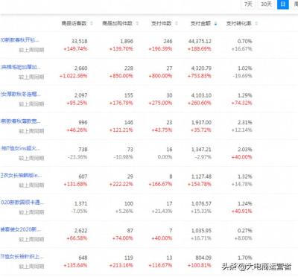298x277 pixels.
Task: Select the payment amount 1,347.21
Action: (x=201, y=150)
